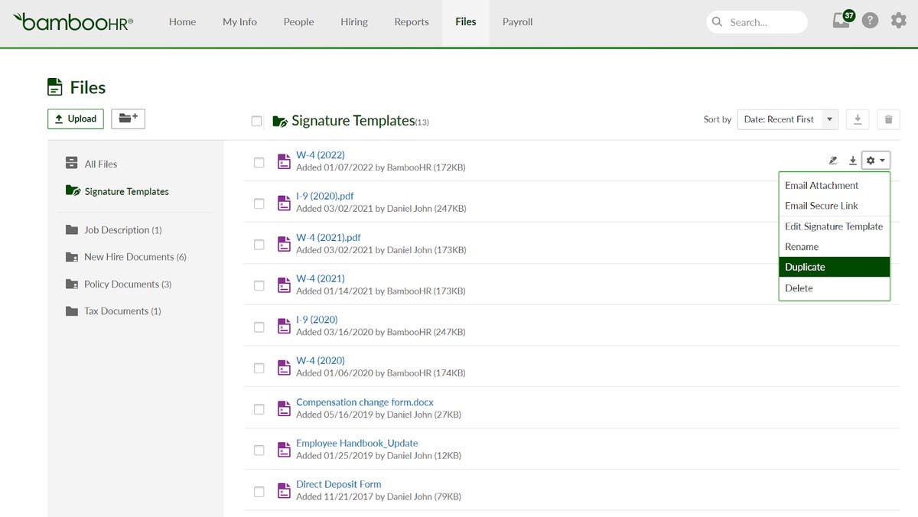This screenshot has width=918, height=517.
Task: Open the account settings gear in top bar
Action: point(898,21)
